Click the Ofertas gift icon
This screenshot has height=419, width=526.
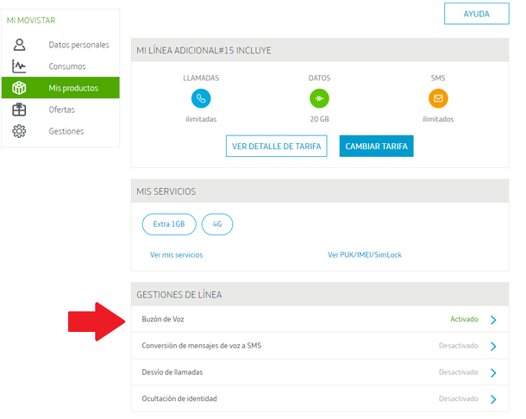click(19, 109)
